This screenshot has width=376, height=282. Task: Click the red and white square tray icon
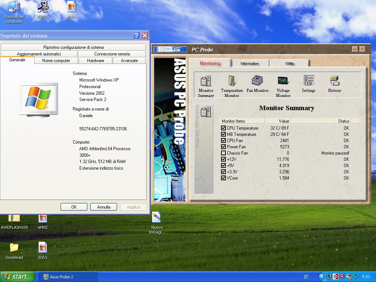coord(336,276)
